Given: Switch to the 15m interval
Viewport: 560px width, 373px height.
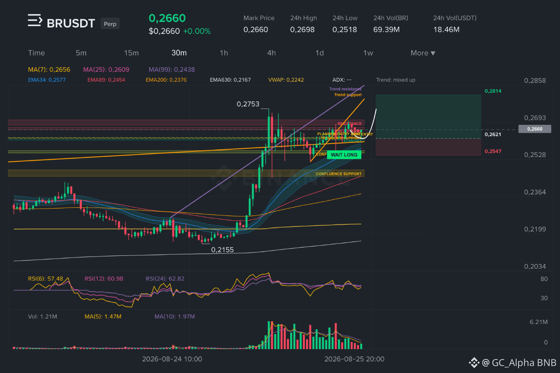Looking at the screenshot, I should [131, 53].
